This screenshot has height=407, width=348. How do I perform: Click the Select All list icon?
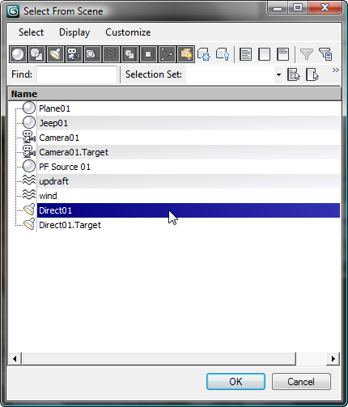point(245,54)
